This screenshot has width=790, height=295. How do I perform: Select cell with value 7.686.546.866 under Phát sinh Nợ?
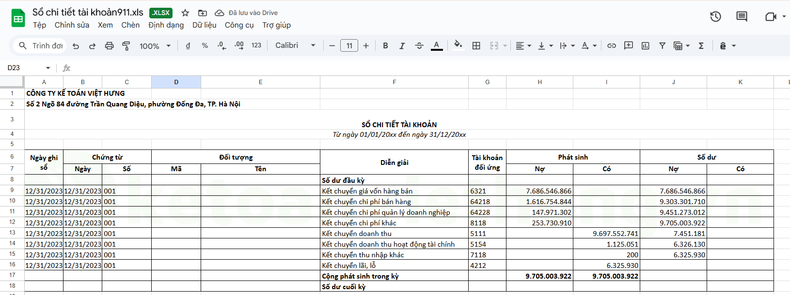pyautogui.click(x=539, y=191)
